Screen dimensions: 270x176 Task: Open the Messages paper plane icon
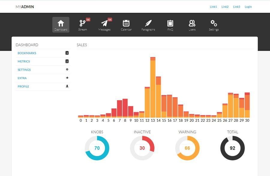coord(104,23)
